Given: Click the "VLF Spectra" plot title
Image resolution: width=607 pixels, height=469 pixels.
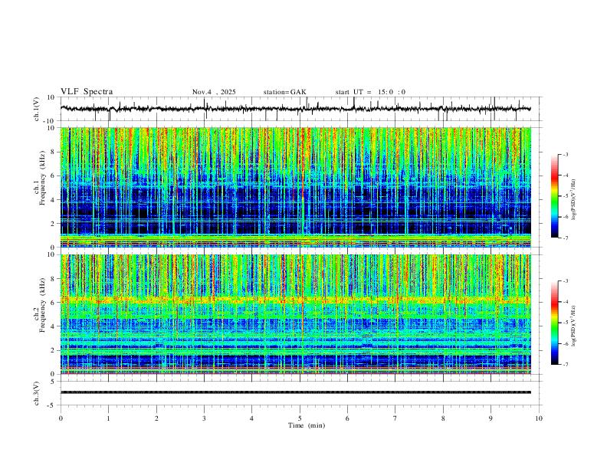Looking at the screenshot, I should 87,92.
